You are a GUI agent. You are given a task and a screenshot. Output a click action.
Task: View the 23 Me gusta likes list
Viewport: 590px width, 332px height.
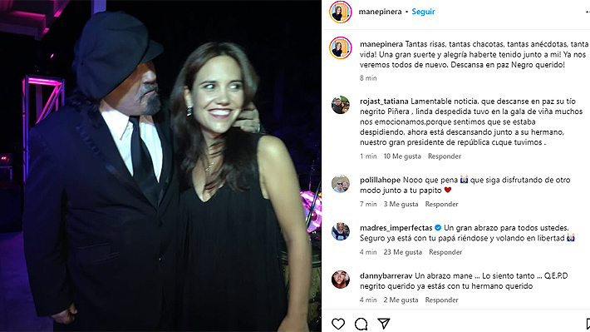coord(403,252)
